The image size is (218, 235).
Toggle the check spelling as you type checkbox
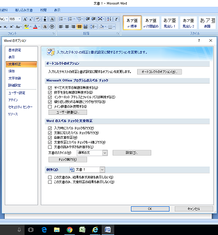(x=50, y=128)
